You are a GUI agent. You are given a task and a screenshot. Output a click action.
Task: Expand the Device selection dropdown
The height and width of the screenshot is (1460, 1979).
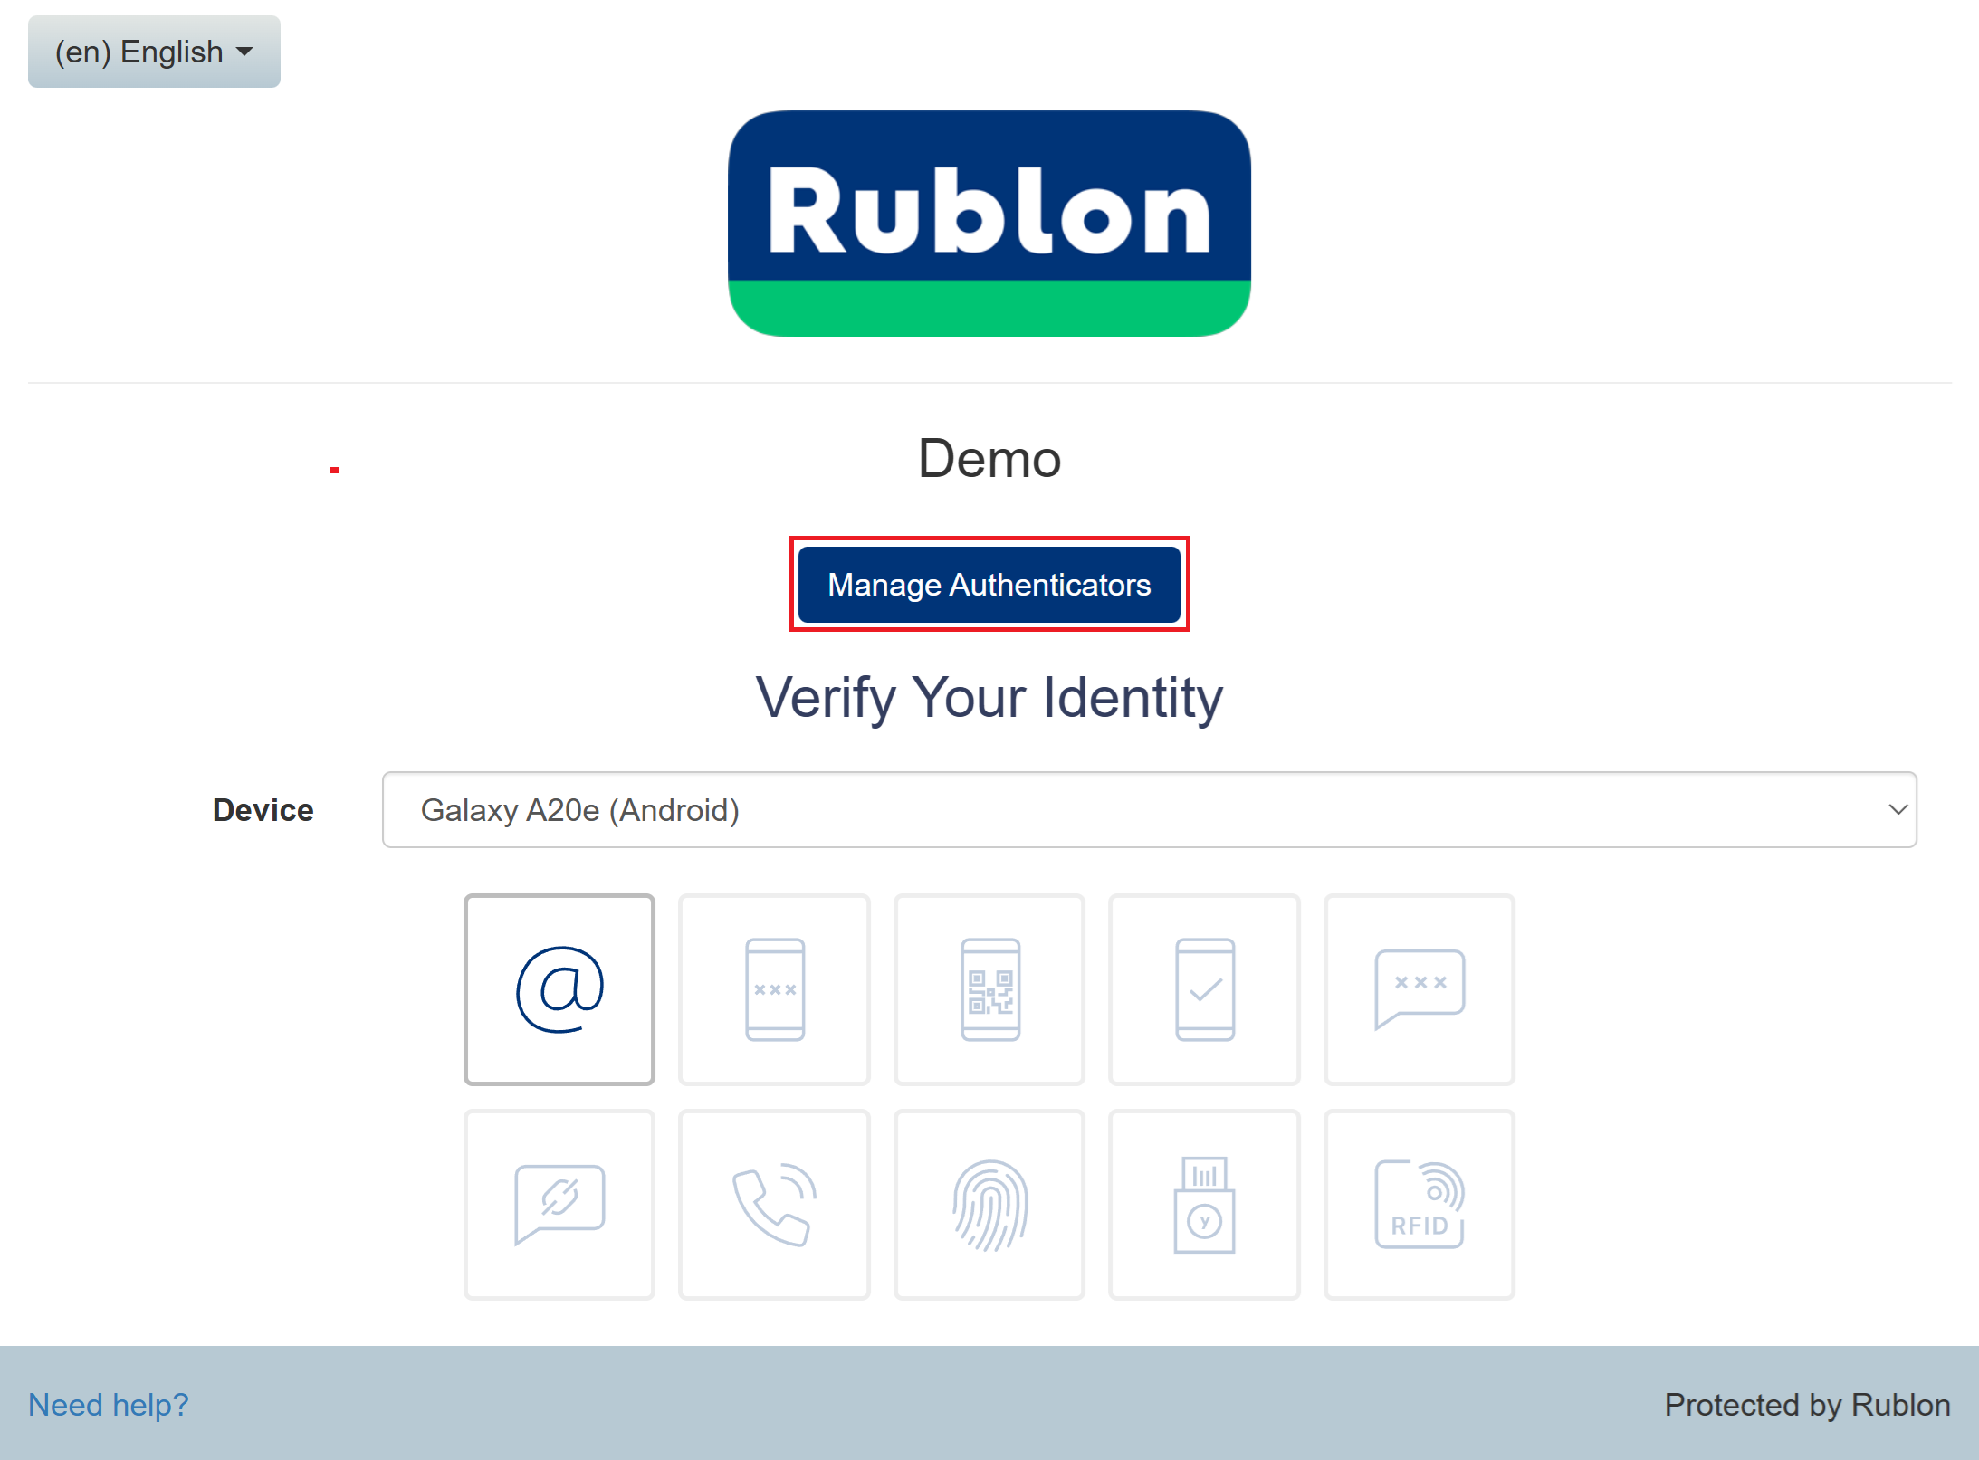tap(1148, 809)
